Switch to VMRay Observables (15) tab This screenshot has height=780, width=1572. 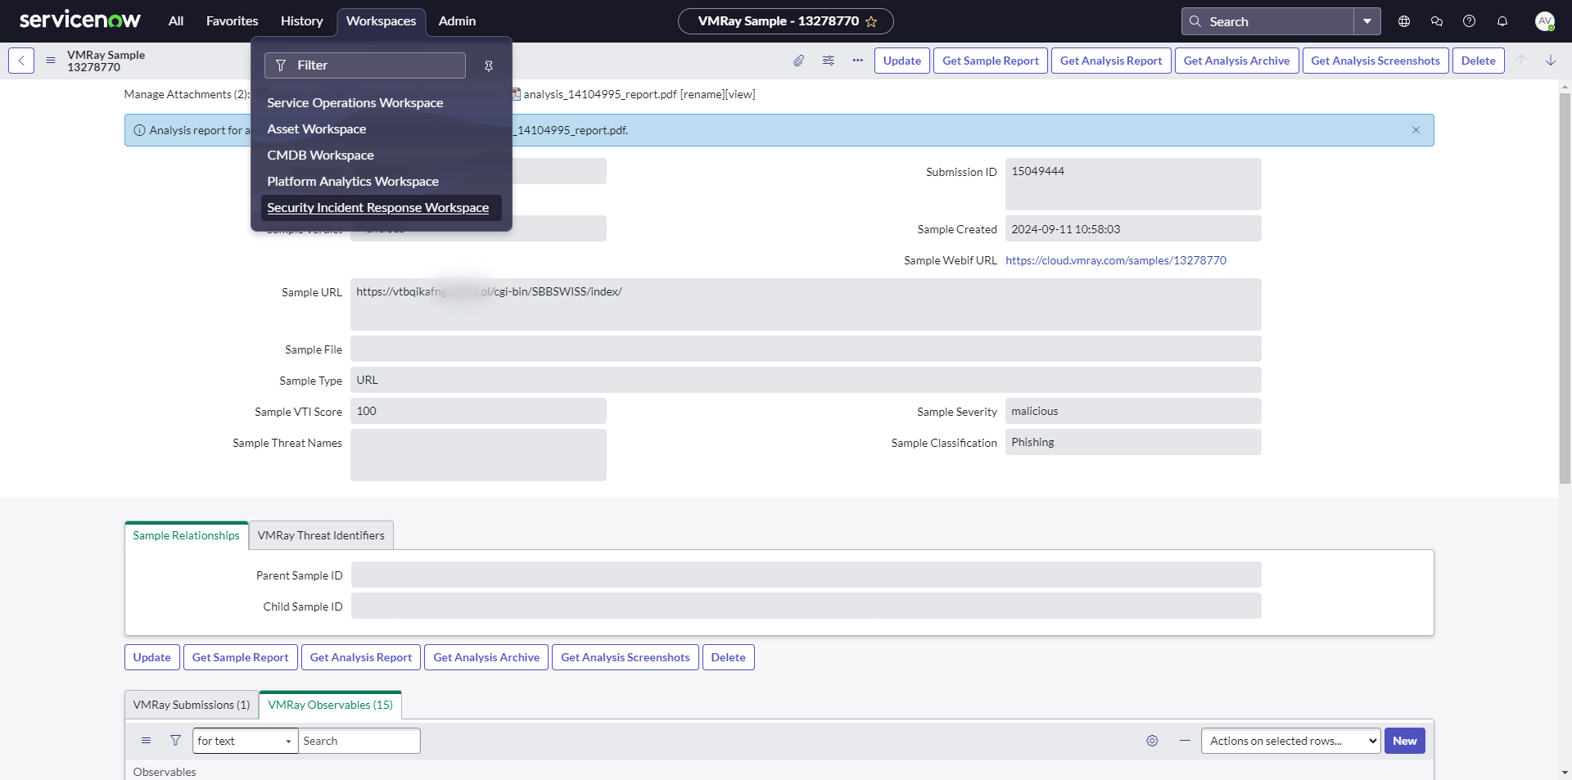(330, 705)
